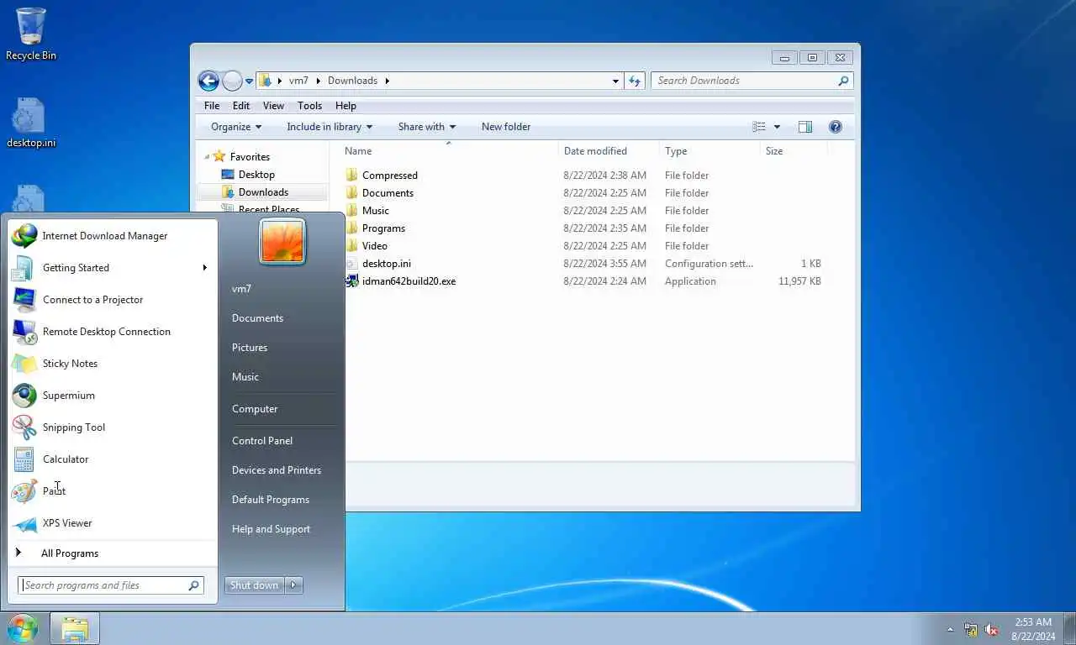Select Desktop under Favorites
Viewport: 1076px width, 645px height.
pyautogui.click(x=256, y=175)
